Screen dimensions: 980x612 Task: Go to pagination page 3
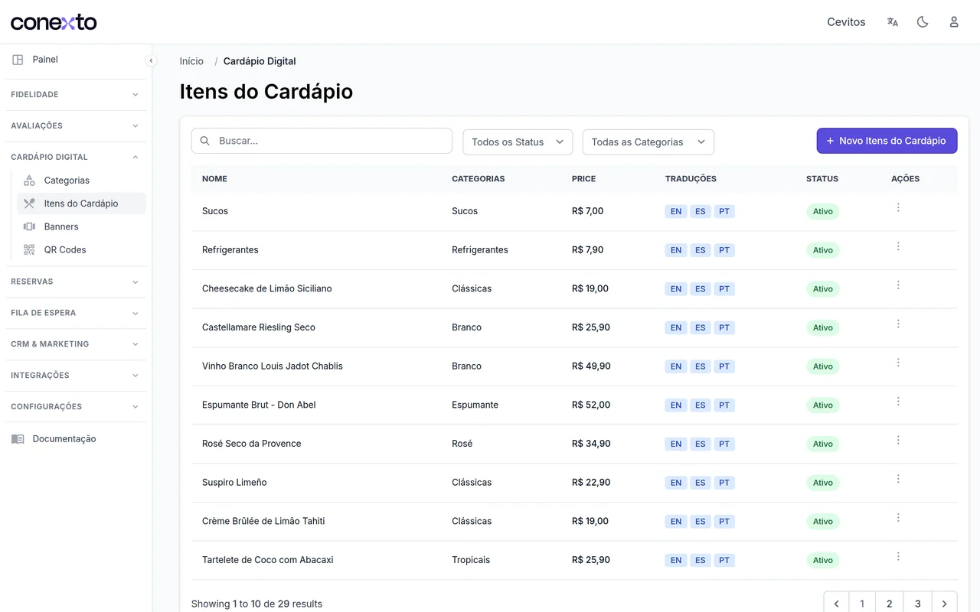coord(917,604)
